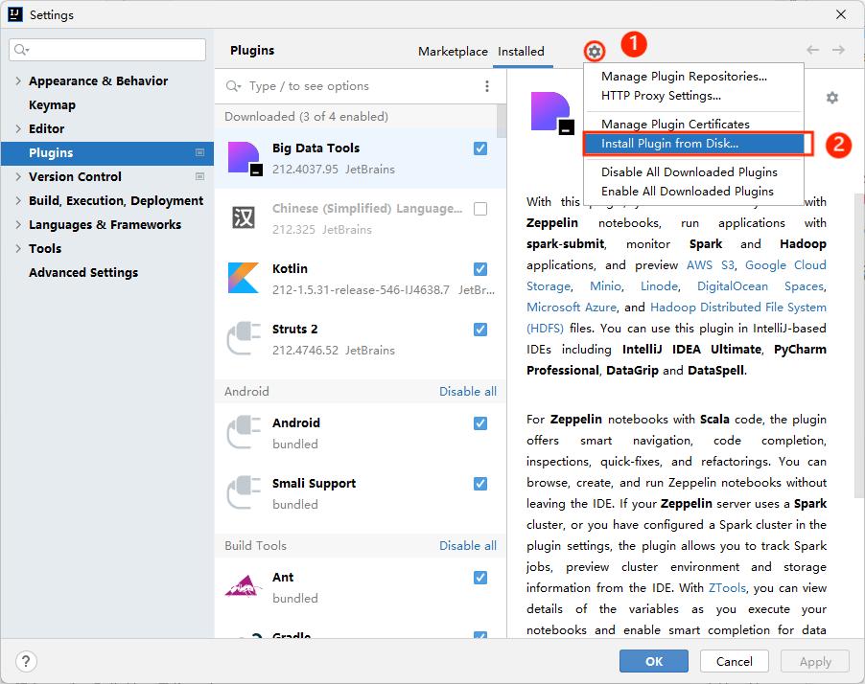Uncheck the Ant plugin checkbox
The height and width of the screenshot is (684, 865).
[480, 578]
